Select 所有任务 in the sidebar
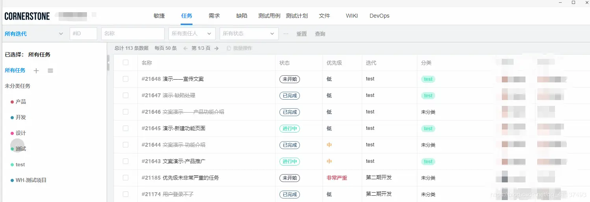 pyautogui.click(x=15, y=71)
